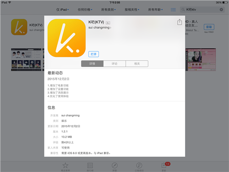Expand the 任何价格 price filter
This screenshot has height=172, width=229.
85,10
